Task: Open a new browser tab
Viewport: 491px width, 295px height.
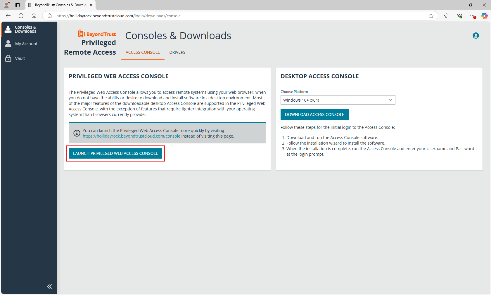Action: [x=102, y=5]
